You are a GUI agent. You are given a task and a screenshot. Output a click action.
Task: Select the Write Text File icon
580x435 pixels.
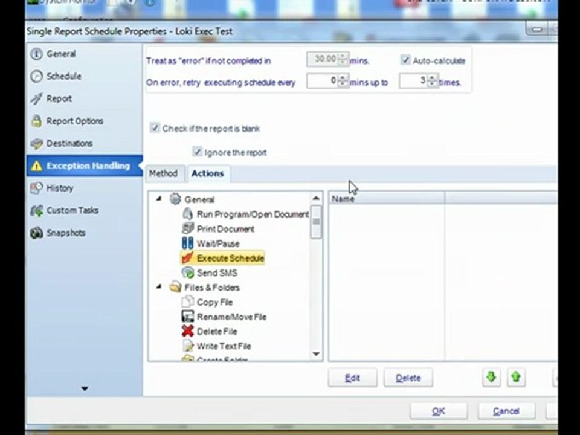[x=187, y=346]
